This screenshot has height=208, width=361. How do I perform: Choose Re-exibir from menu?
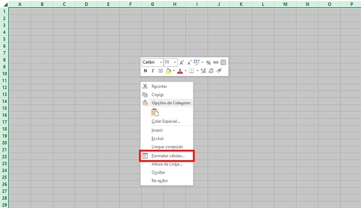(x=167, y=180)
